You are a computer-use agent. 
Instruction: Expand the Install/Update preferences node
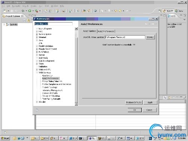pos(37,34)
